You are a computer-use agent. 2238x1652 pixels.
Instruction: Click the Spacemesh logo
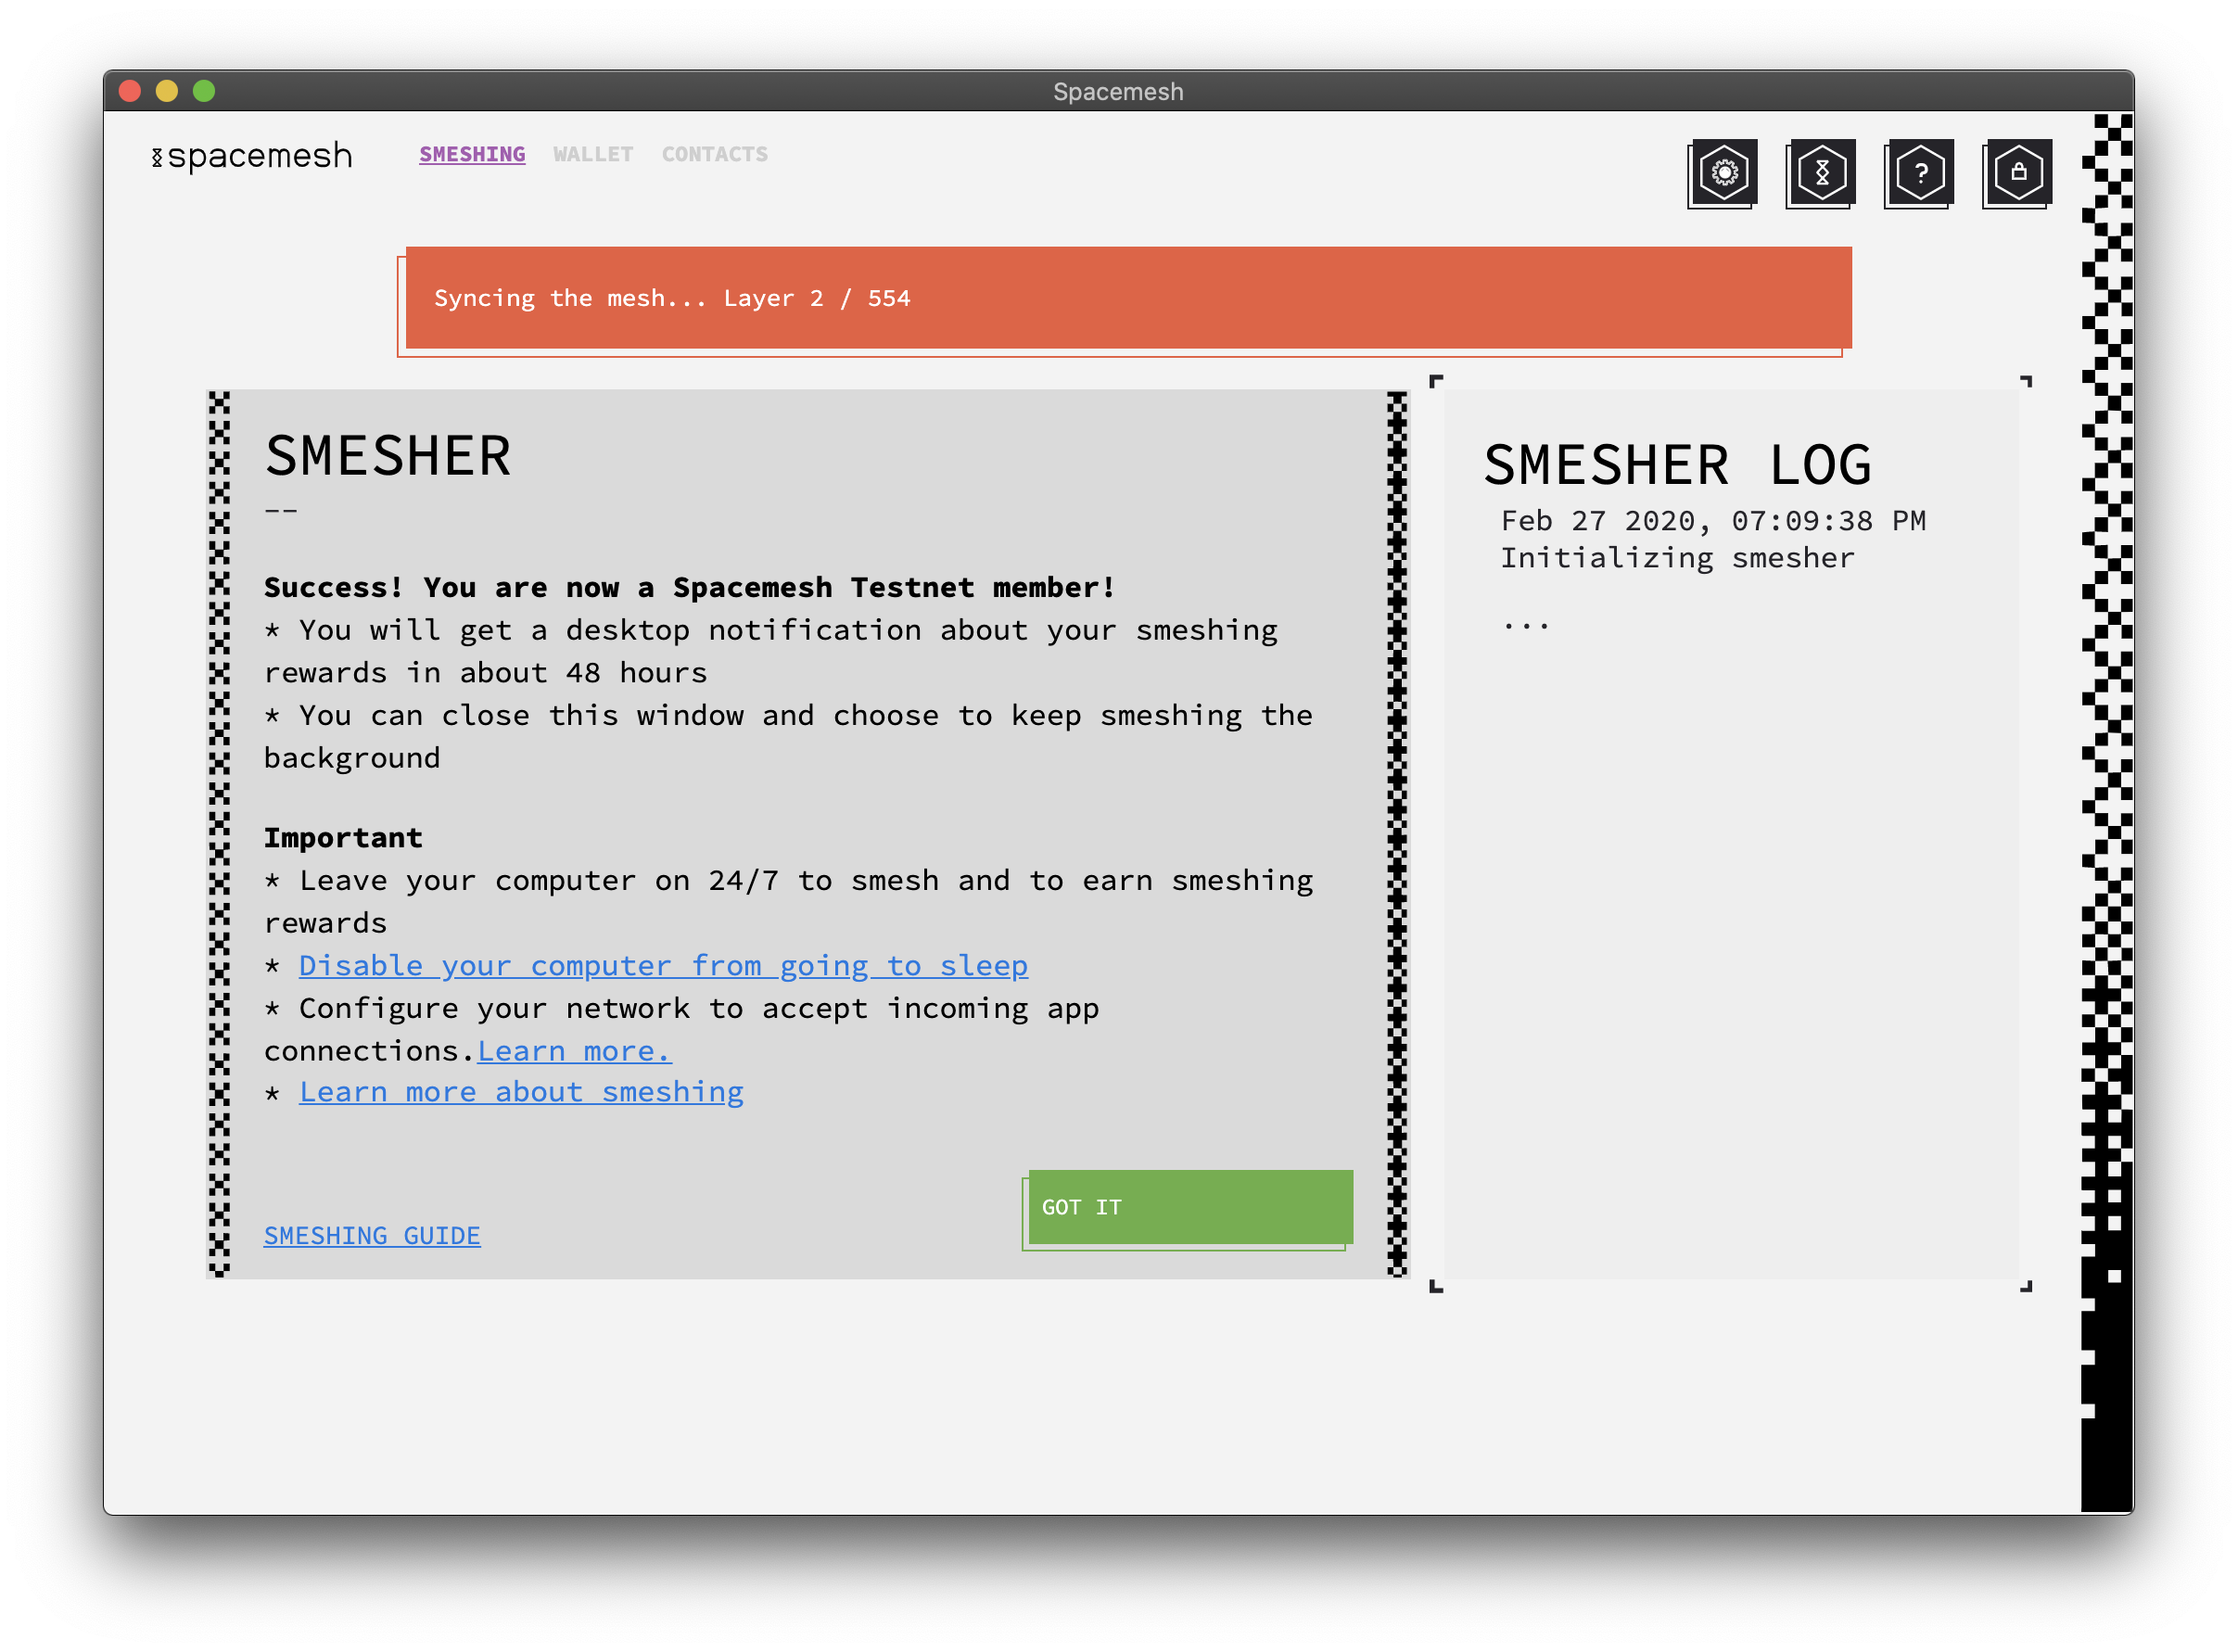click(x=253, y=155)
